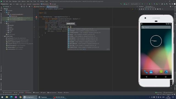Click the Debug app bug icon

[x=150, y=4]
